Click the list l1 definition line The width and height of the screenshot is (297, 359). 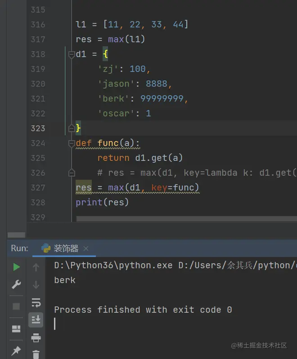tap(132, 25)
